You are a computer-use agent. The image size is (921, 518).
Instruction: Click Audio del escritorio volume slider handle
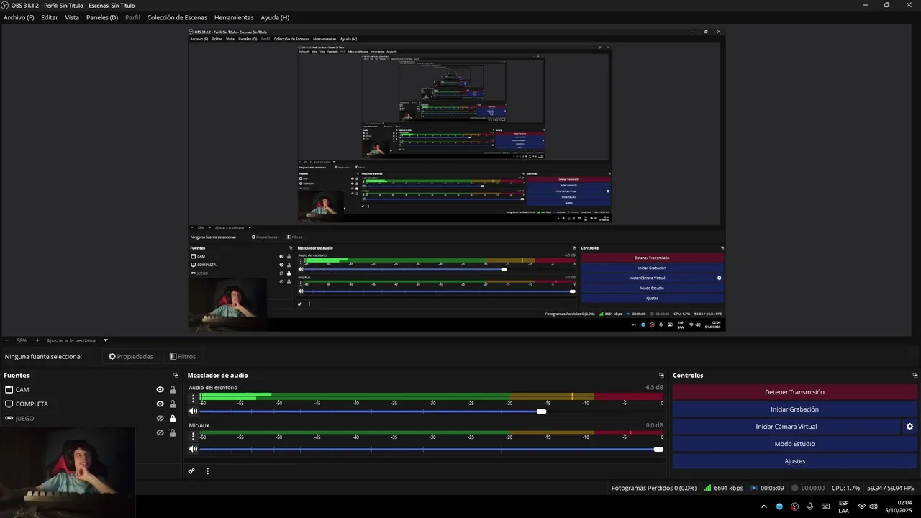click(x=541, y=412)
